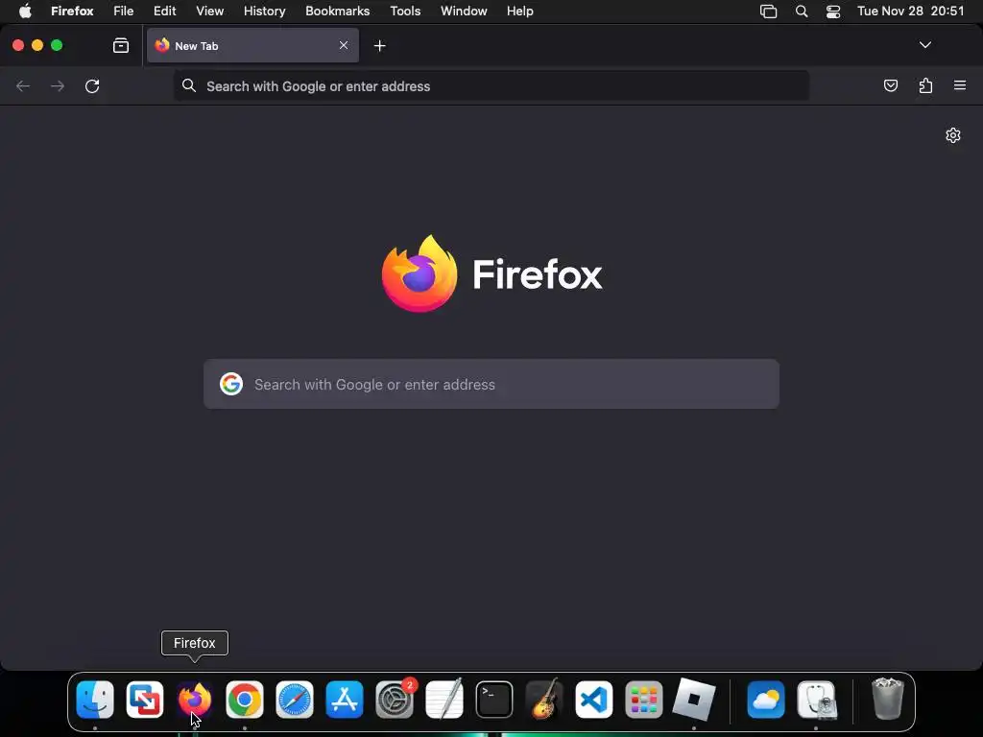Open the Trash in the dock
Screen dimensions: 983x737
click(888, 700)
